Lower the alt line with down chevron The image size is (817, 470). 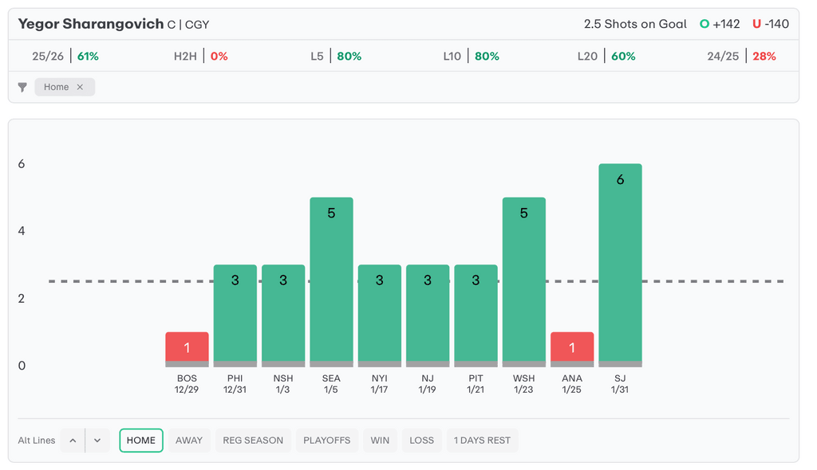pyautogui.click(x=97, y=441)
